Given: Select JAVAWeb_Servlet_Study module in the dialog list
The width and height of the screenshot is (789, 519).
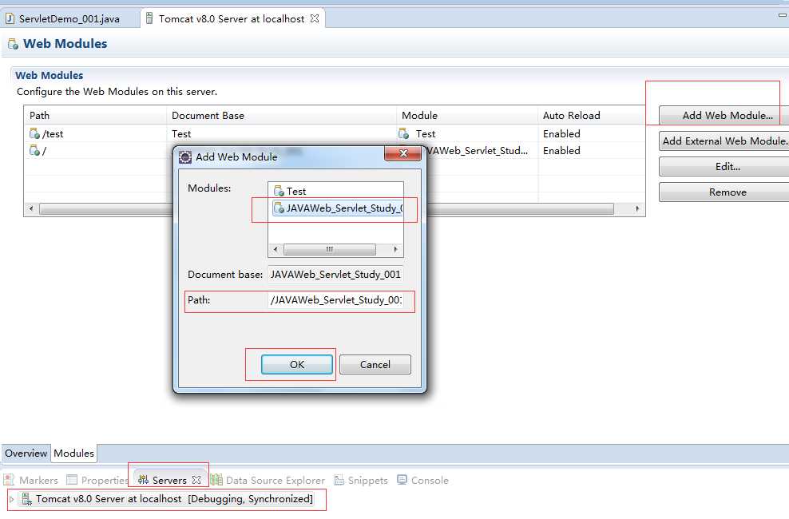Looking at the screenshot, I should point(337,208).
